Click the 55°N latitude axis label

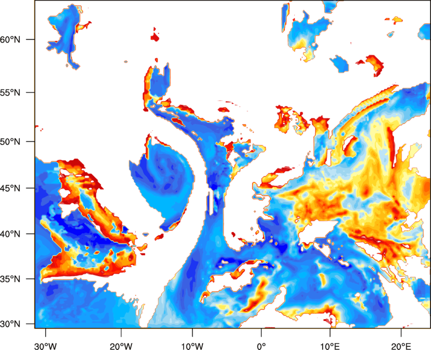[10, 93]
